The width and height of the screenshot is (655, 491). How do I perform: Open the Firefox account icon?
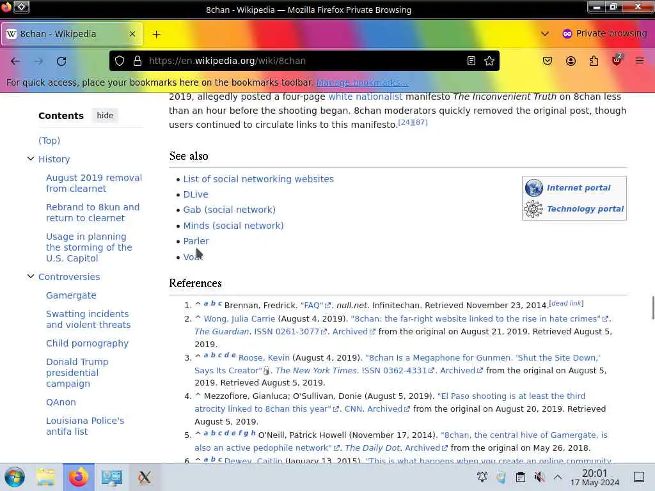tap(571, 61)
